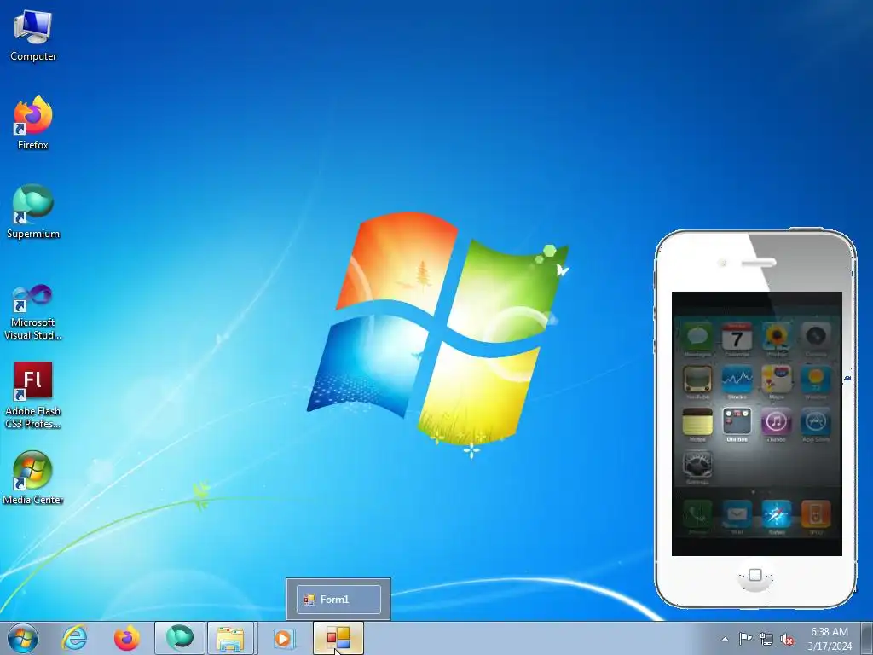Tap the Settings gear app on iPhone
873x655 pixels.
click(697, 467)
